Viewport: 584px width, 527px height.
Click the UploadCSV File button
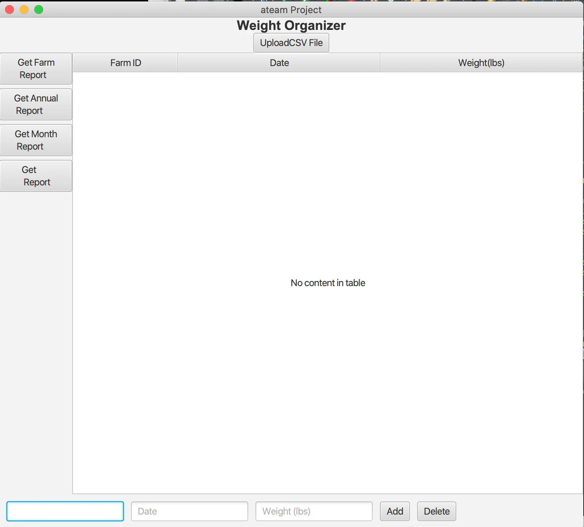point(291,43)
